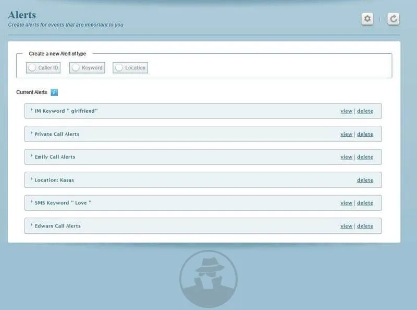This screenshot has height=310, width=417.
Task: Expand the Emily Call Alerts row
Action: coord(31,156)
